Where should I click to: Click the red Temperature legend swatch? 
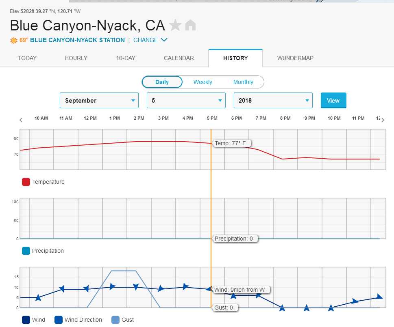pyautogui.click(x=26, y=182)
